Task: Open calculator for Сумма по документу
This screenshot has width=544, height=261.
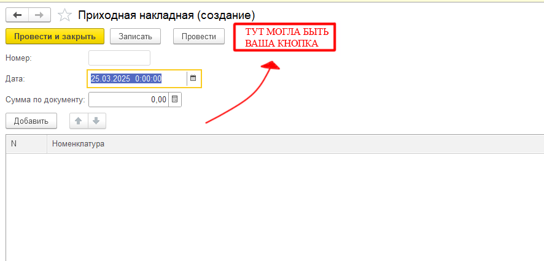Action: (175, 100)
